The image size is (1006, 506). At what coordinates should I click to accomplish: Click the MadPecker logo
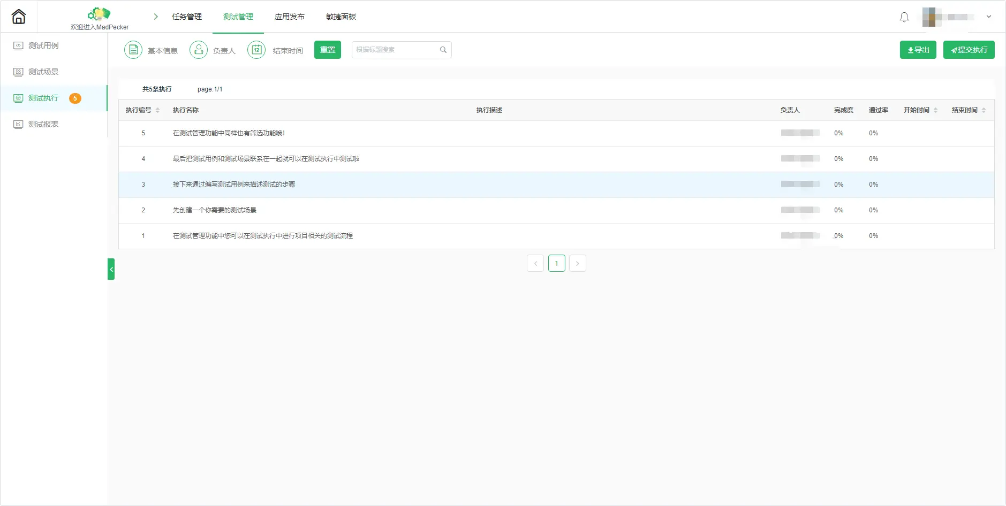[99, 14]
